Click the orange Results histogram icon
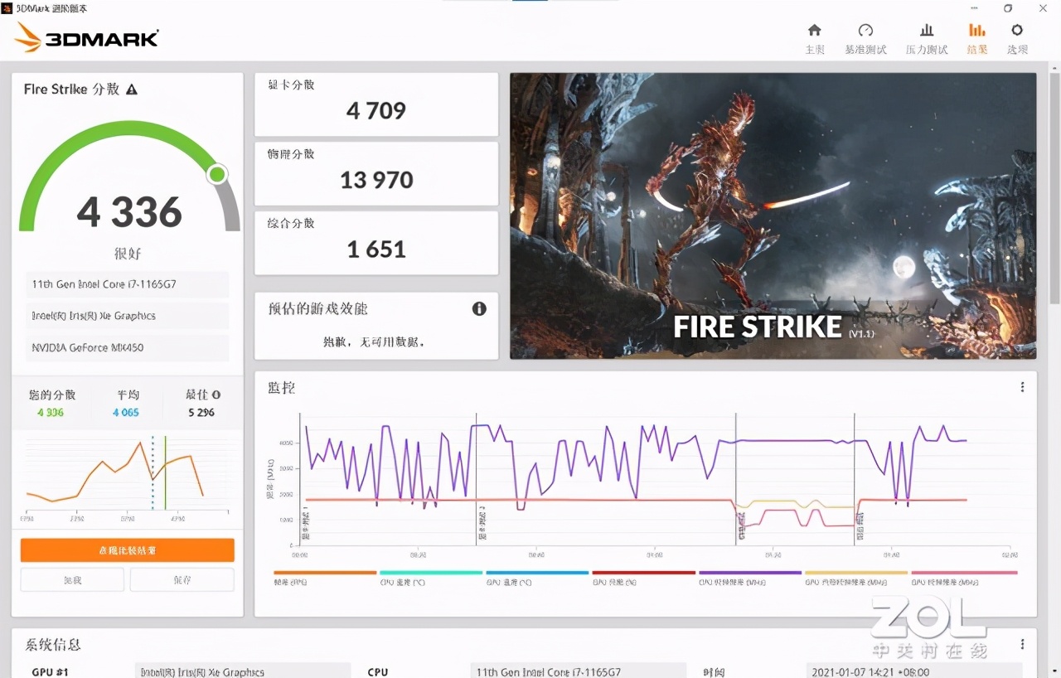Image resolution: width=1061 pixels, height=678 pixels. click(x=976, y=37)
